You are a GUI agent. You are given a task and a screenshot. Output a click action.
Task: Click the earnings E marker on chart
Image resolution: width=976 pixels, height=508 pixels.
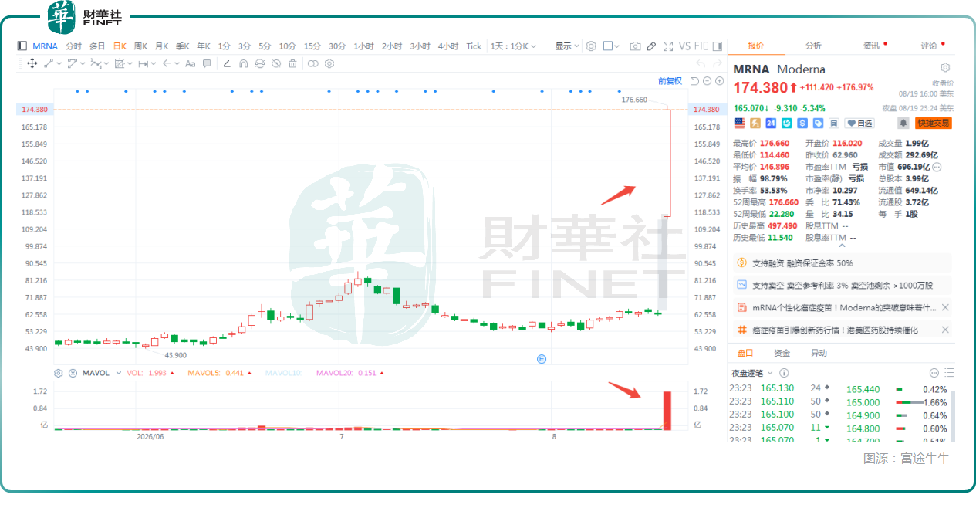pyautogui.click(x=542, y=358)
